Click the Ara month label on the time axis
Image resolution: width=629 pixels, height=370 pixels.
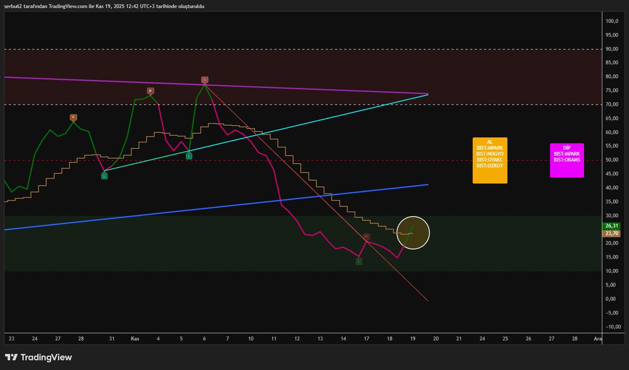click(597, 339)
